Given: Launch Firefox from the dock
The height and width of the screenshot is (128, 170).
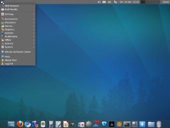Looking at the screenshot, I should click(20, 124).
